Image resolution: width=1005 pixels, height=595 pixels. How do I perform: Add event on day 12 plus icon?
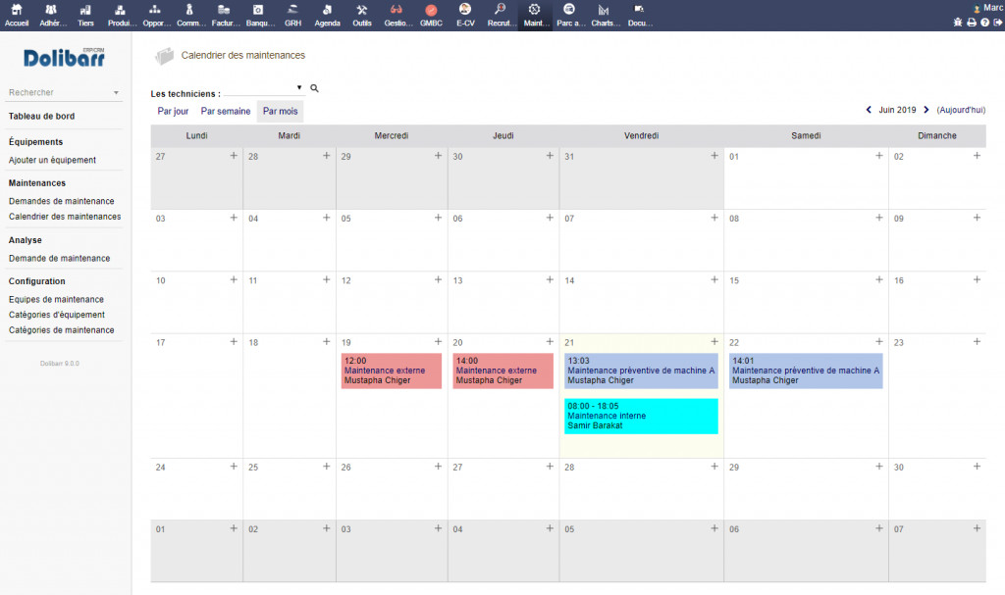point(438,279)
